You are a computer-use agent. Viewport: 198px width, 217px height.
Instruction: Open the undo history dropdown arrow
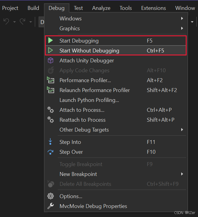14,22
